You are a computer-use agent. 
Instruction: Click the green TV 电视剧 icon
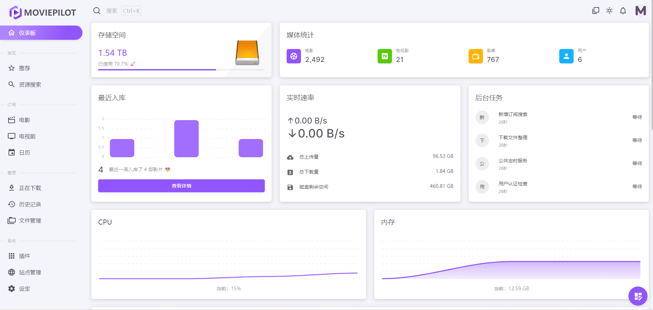385,56
